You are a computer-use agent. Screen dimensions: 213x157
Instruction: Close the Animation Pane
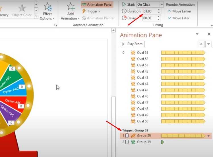209,34
